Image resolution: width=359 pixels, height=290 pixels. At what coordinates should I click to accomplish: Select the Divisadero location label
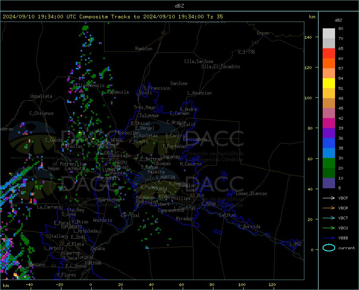pyautogui.click(x=195, y=139)
